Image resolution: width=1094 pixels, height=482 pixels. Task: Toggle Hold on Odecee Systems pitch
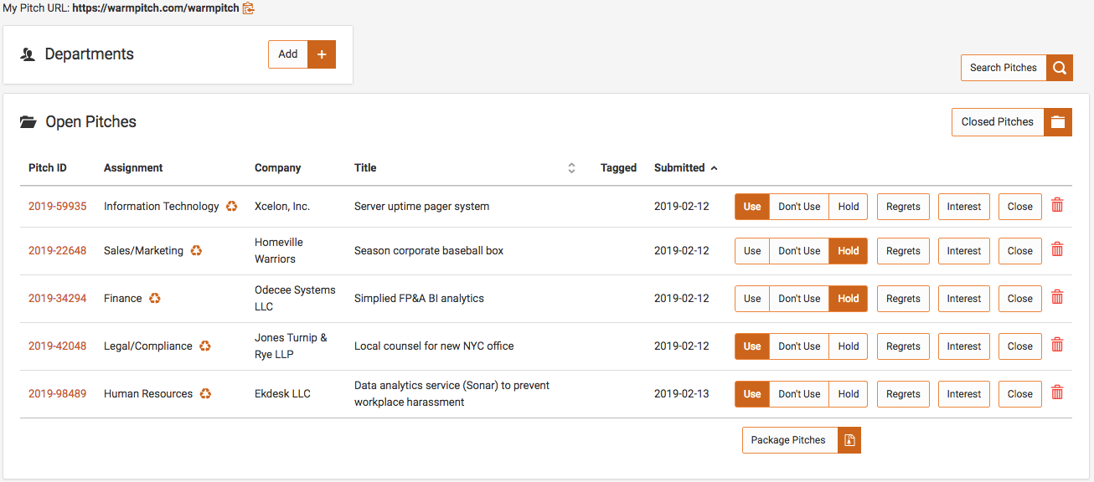849,299
